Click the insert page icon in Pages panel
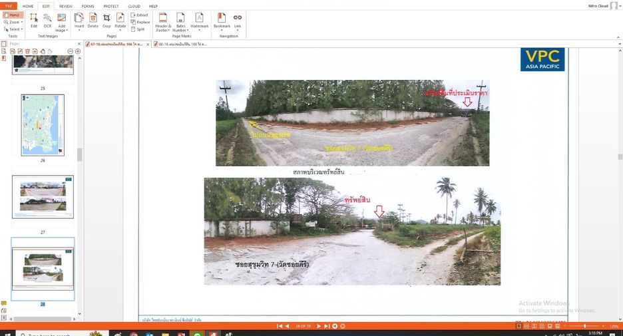The width and height of the screenshot is (623, 336). (x=35, y=51)
